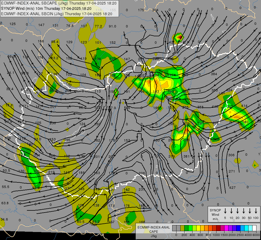Select the pale cyan CAPE legend swatch
This screenshot has height=240, width=261.
point(250,228)
